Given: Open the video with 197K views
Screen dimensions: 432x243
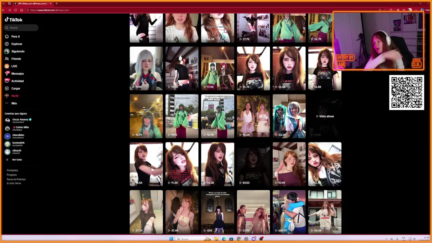Looking at the screenshot, I should pyautogui.click(x=182, y=116).
